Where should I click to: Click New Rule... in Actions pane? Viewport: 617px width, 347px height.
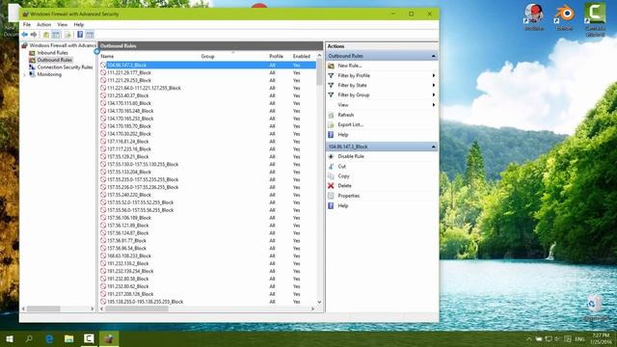tap(349, 66)
